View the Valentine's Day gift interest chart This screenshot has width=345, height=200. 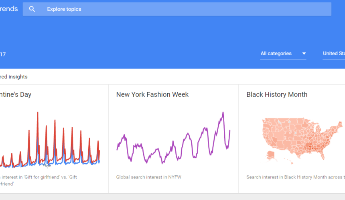click(50, 140)
